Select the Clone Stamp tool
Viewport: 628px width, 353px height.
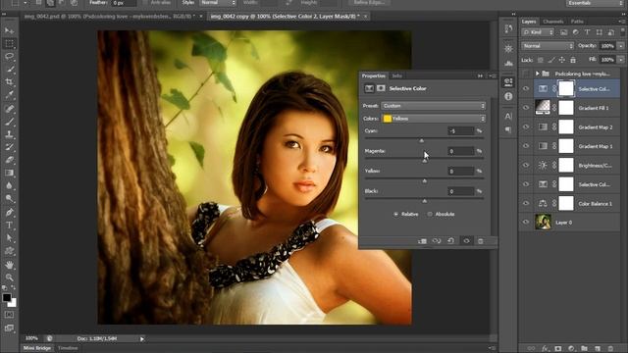[9, 134]
